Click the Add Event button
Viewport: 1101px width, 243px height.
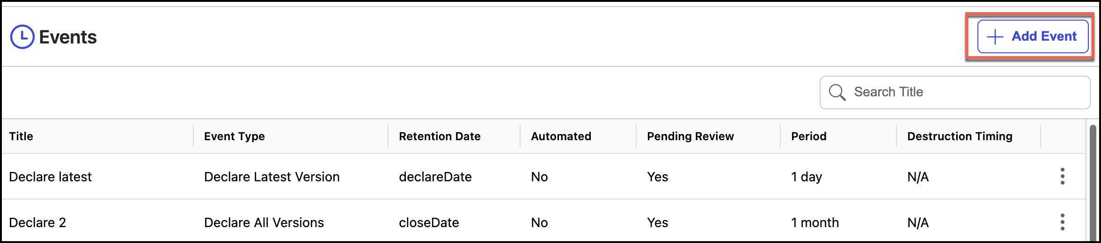point(1033,36)
